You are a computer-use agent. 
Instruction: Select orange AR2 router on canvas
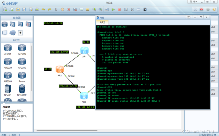coord(60,69)
